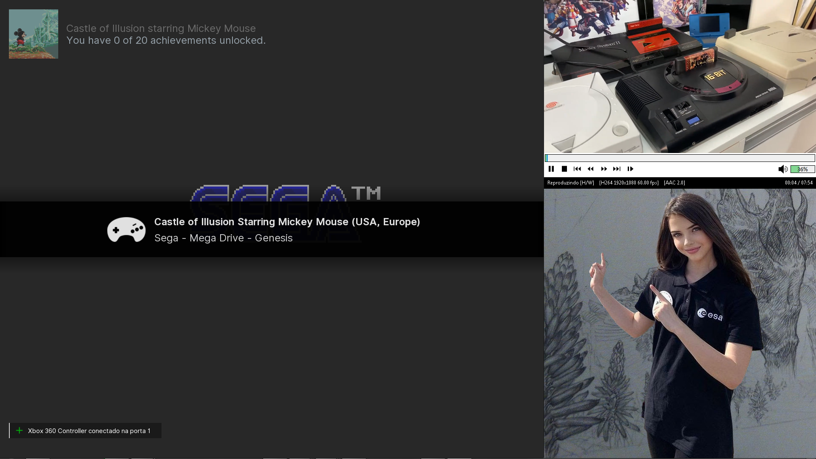Click 'Xbox 360 Controller conectado na porta 1' notification
816x459 pixels.
(x=85, y=431)
